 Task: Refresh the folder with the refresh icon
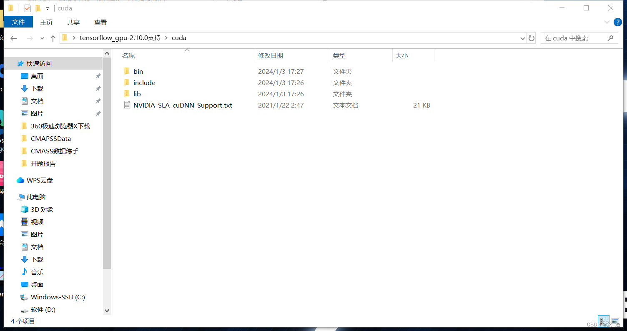point(532,38)
